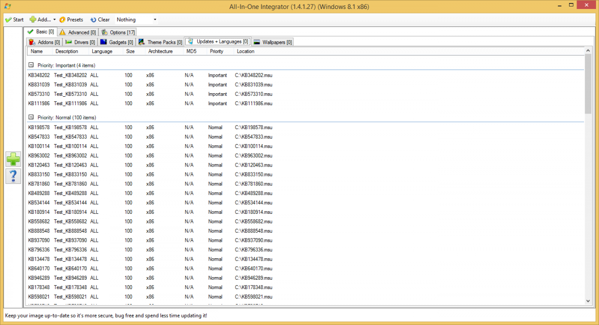599x325 pixels.
Task: Collapse the Priority: Important group
Action: (x=31, y=65)
